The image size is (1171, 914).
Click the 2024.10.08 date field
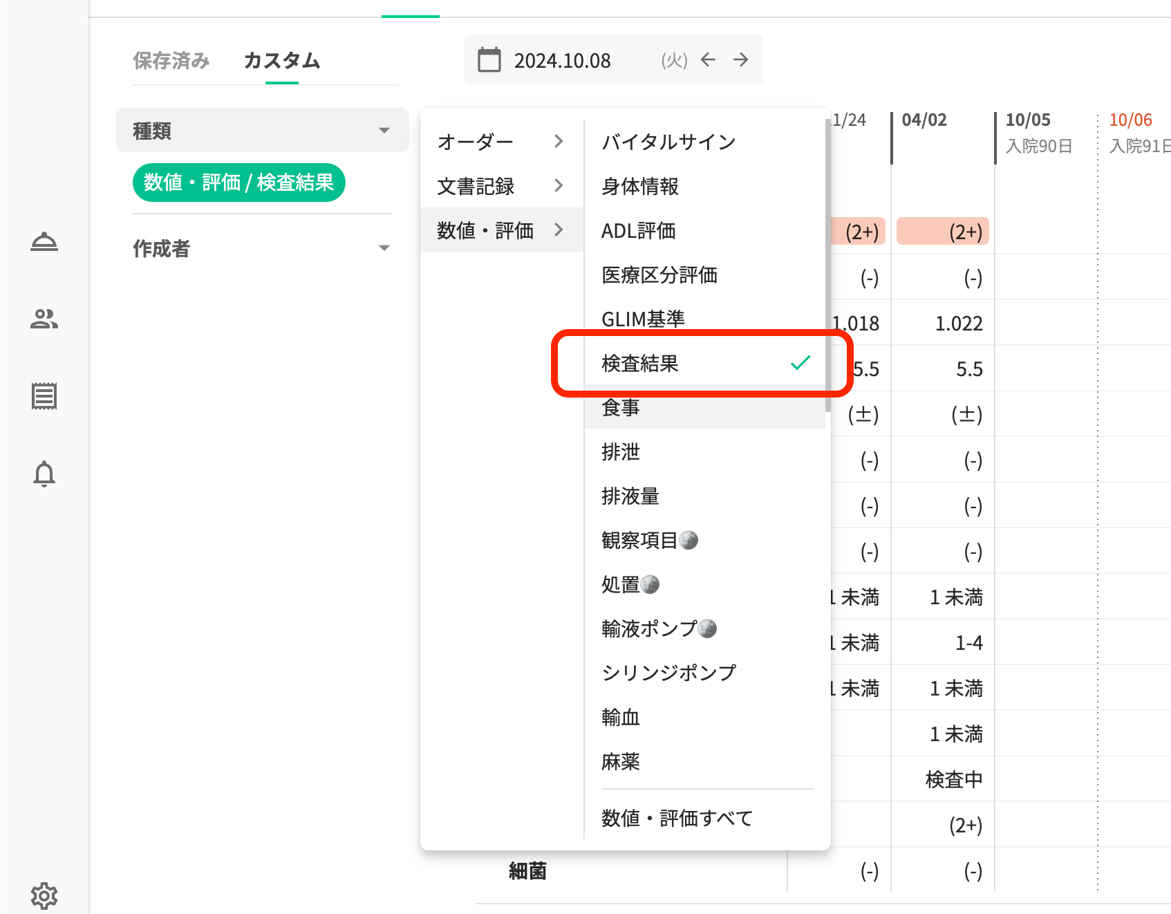click(563, 61)
